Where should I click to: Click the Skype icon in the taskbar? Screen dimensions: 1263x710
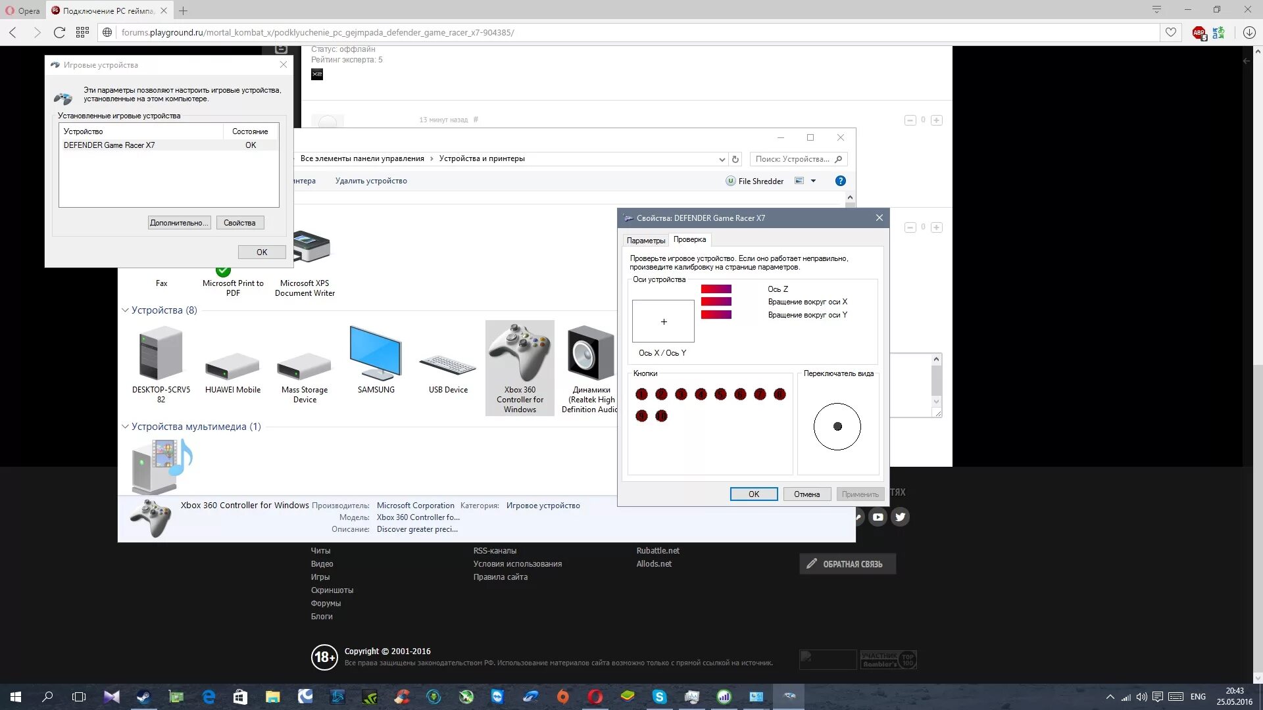660,696
